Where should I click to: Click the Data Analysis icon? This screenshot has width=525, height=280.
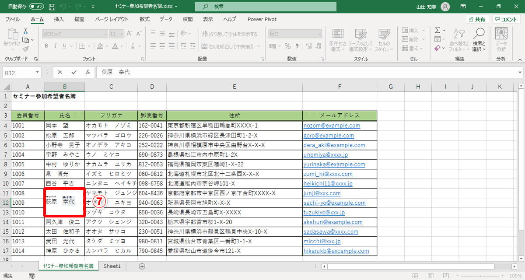pyautogui.click(x=501, y=34)
